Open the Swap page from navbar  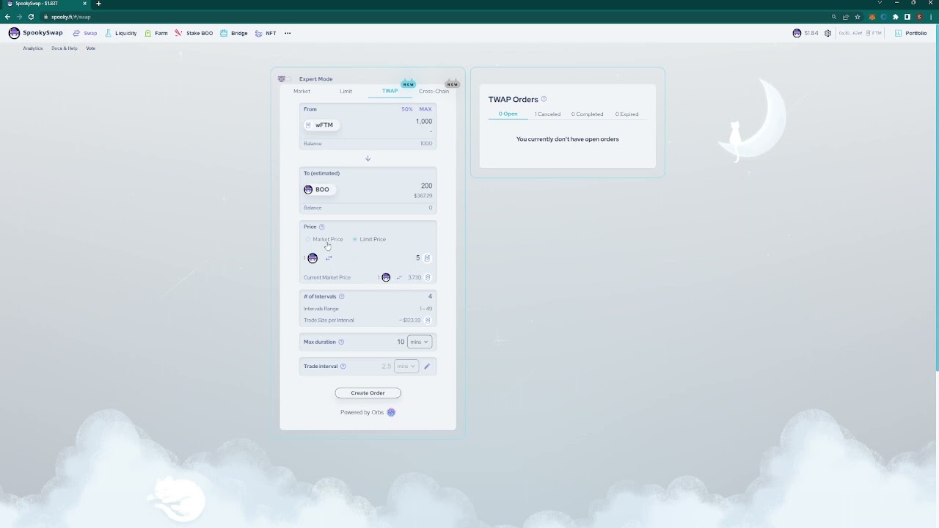(x=84, y=33)
